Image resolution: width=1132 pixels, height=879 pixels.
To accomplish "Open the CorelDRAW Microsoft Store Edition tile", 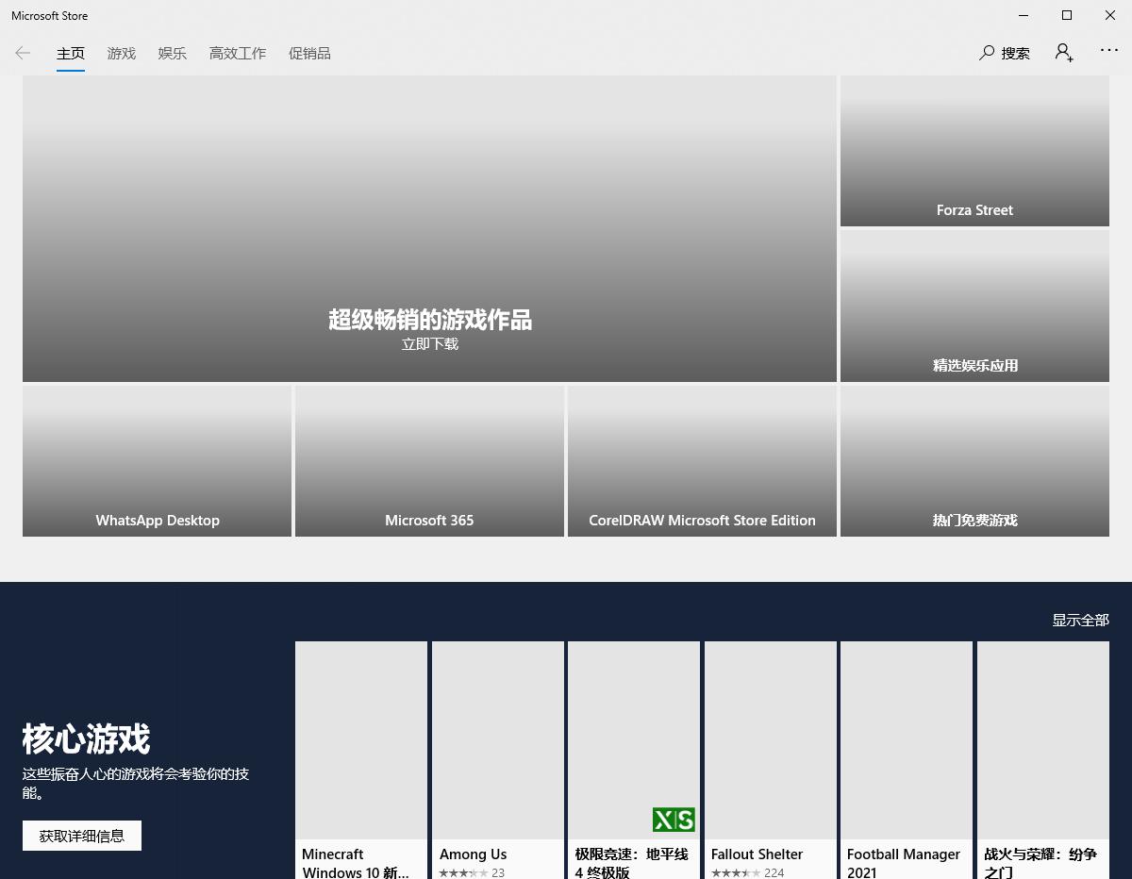I will click(702, 460).
